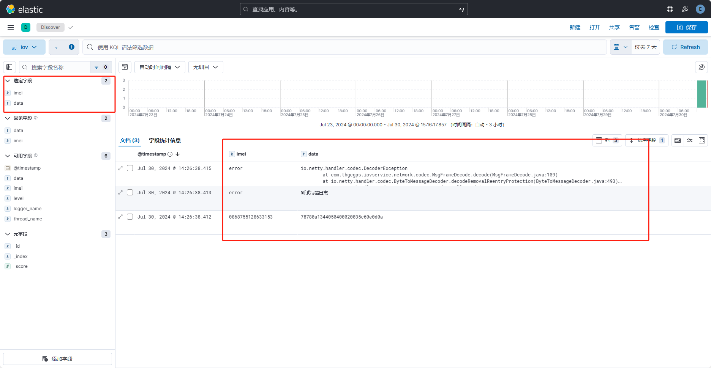The height and width of the screenshot is (368, 711).
Task: Sort by @timestamp descending arrow
Action: pos(177,154)
